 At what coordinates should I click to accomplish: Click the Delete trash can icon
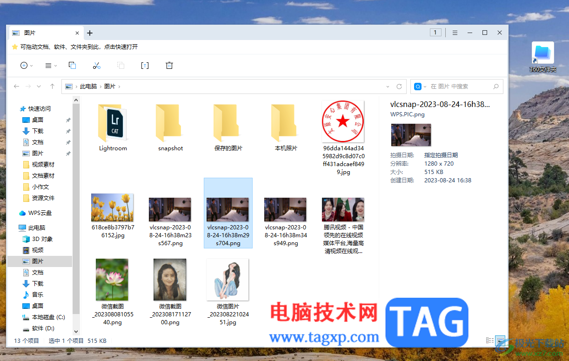coord(169,66)
